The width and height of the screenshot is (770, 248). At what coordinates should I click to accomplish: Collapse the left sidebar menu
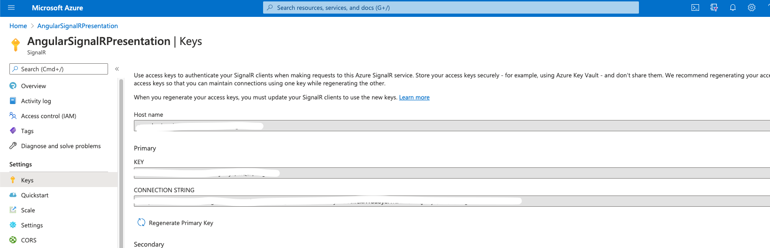pos(117,69)
